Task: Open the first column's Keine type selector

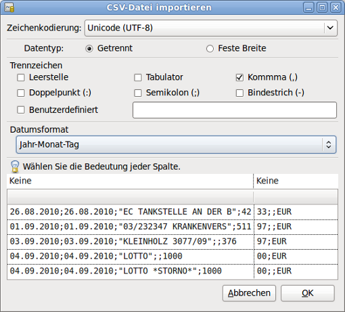Action: [130, 181]
